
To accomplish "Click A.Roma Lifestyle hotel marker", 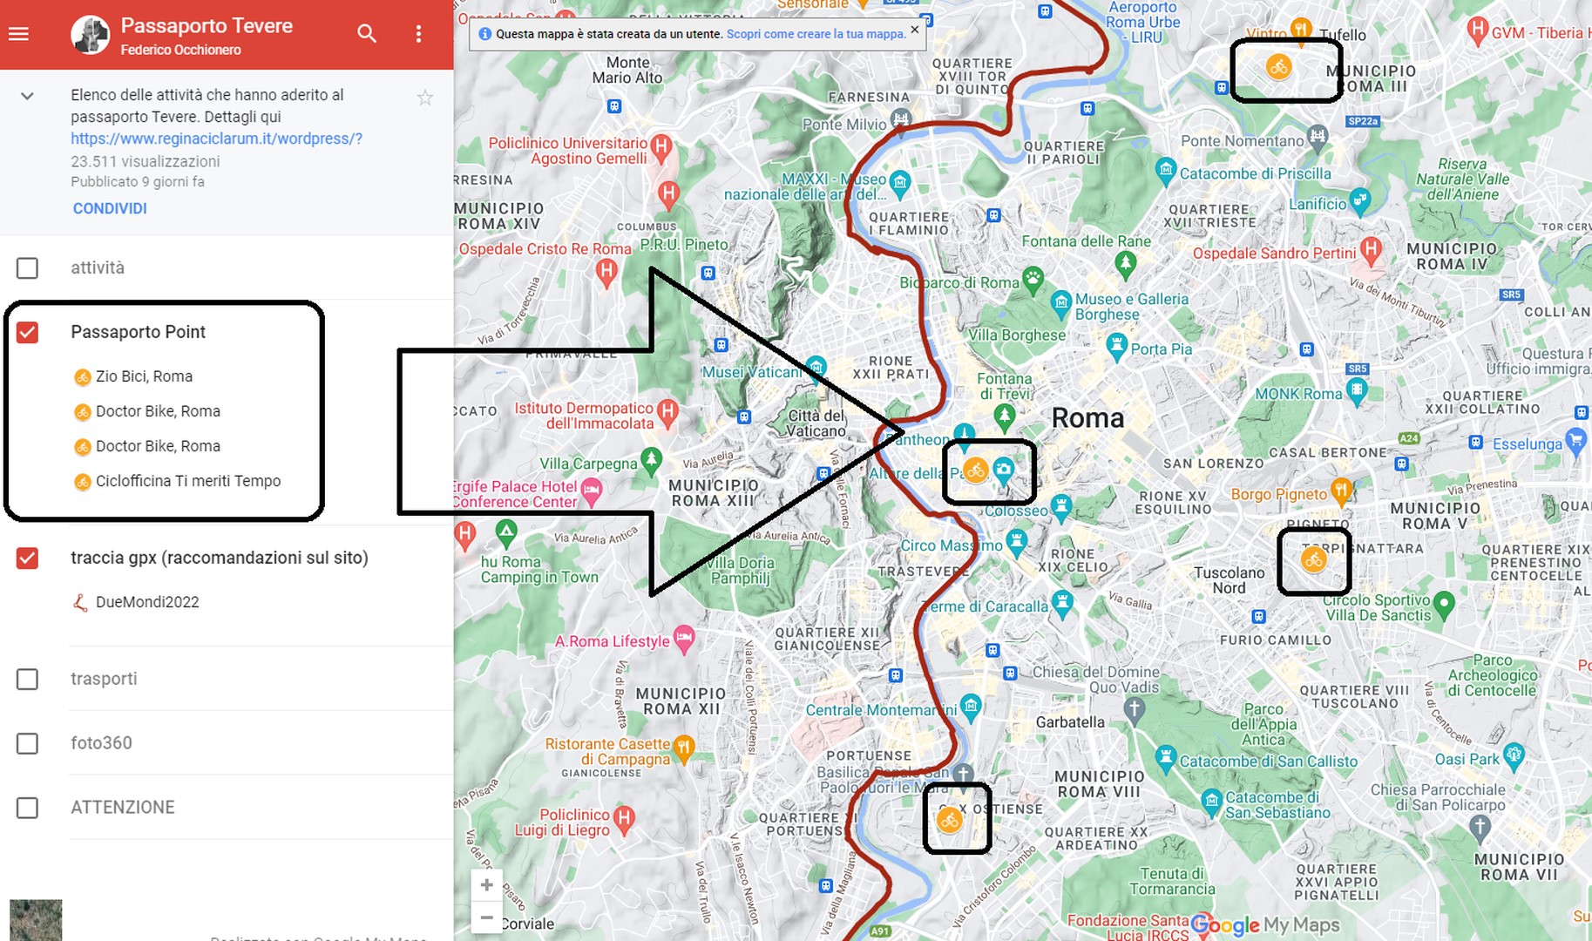I will (684, 640).
